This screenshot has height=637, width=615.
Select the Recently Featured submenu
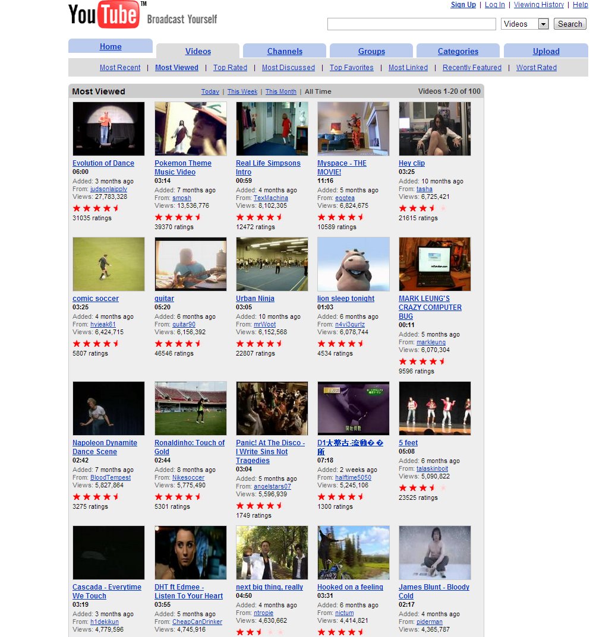coord(472,68)
